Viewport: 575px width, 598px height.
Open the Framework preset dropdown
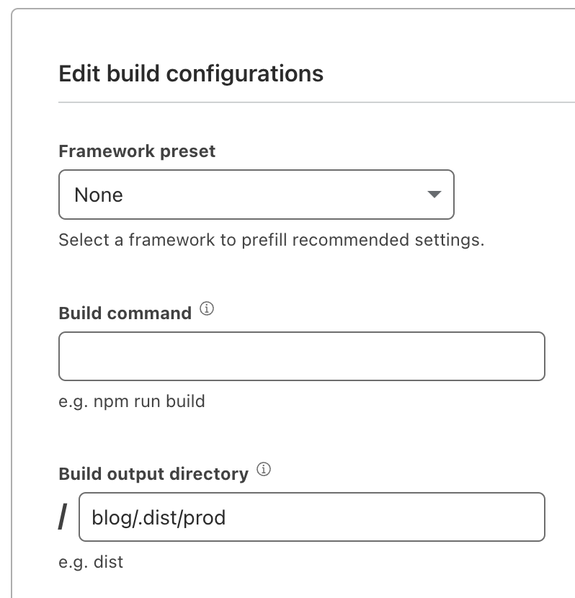pyautogui.click(x=256, y=195)
